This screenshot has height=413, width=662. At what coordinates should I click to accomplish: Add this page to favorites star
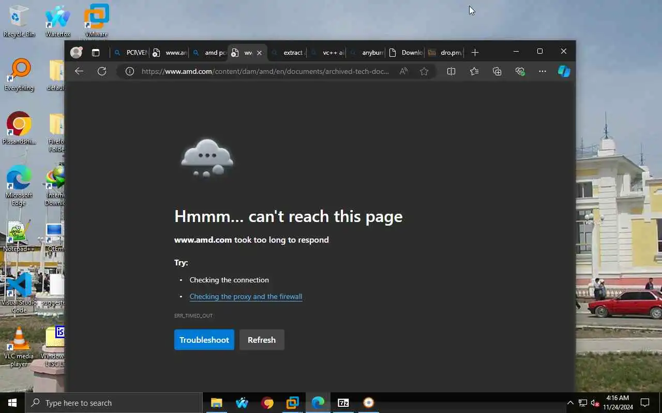coord(424,71)
